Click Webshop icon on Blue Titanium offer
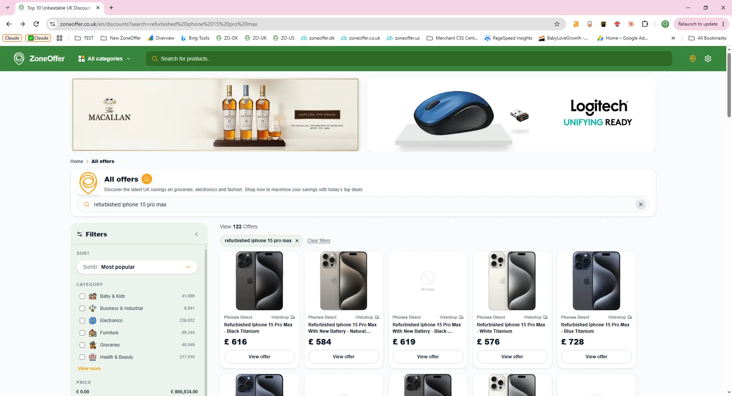The image size is (732, 396). point(630,317)
